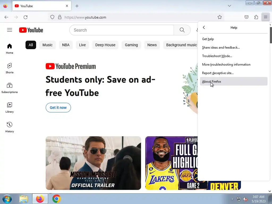
Task: Choose Share ideas and feedback item
Action: (234, 48)
